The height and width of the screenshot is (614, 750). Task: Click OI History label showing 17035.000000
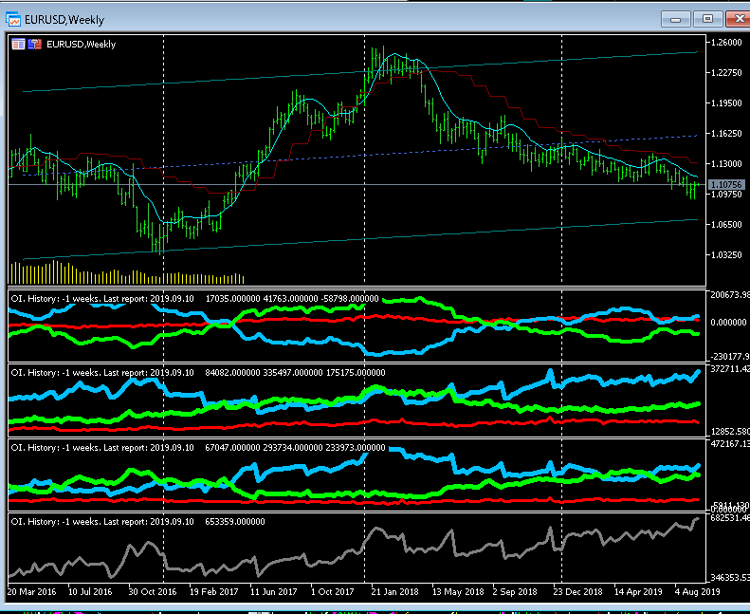coord(194,298)
